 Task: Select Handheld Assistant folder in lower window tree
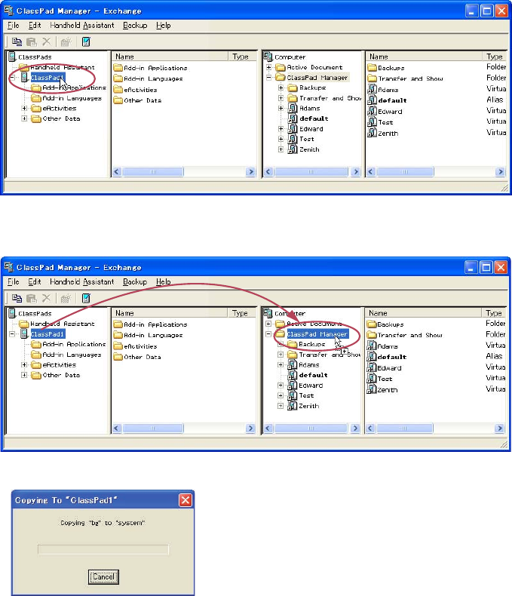[63, 324]
